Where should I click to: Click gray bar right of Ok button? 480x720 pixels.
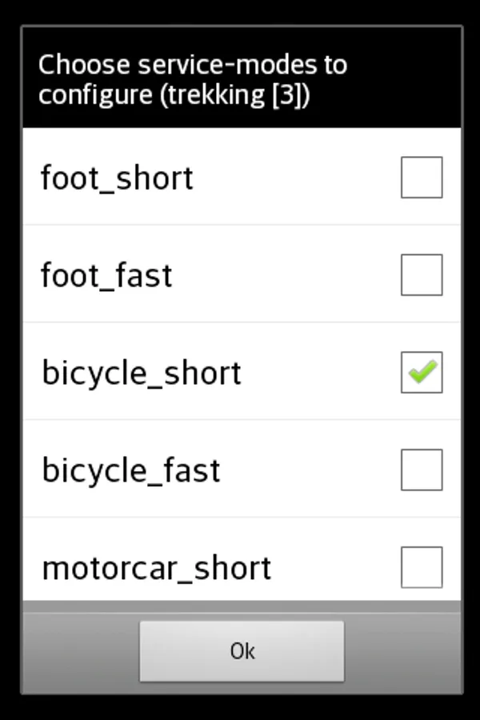coord(402,650)
